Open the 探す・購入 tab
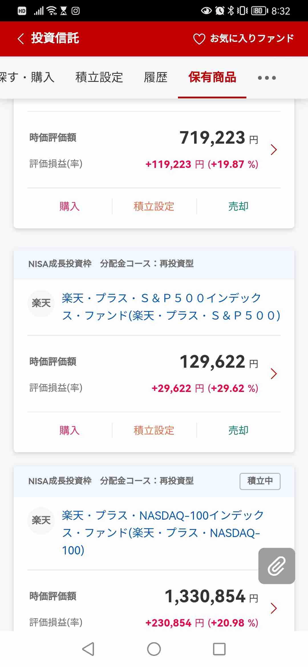This screenshot has width=308, height=667. tap(27, 77)
